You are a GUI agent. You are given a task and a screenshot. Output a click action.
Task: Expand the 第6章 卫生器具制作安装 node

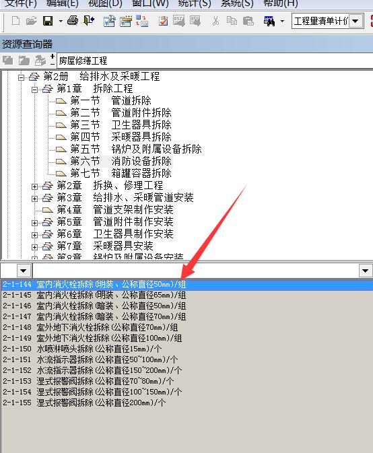(34, 235)
